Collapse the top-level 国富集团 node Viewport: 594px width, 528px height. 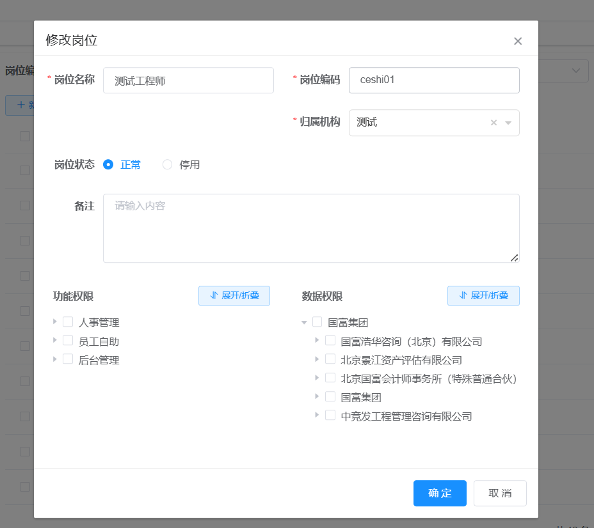pyautogui.click(x=304, y=322)
